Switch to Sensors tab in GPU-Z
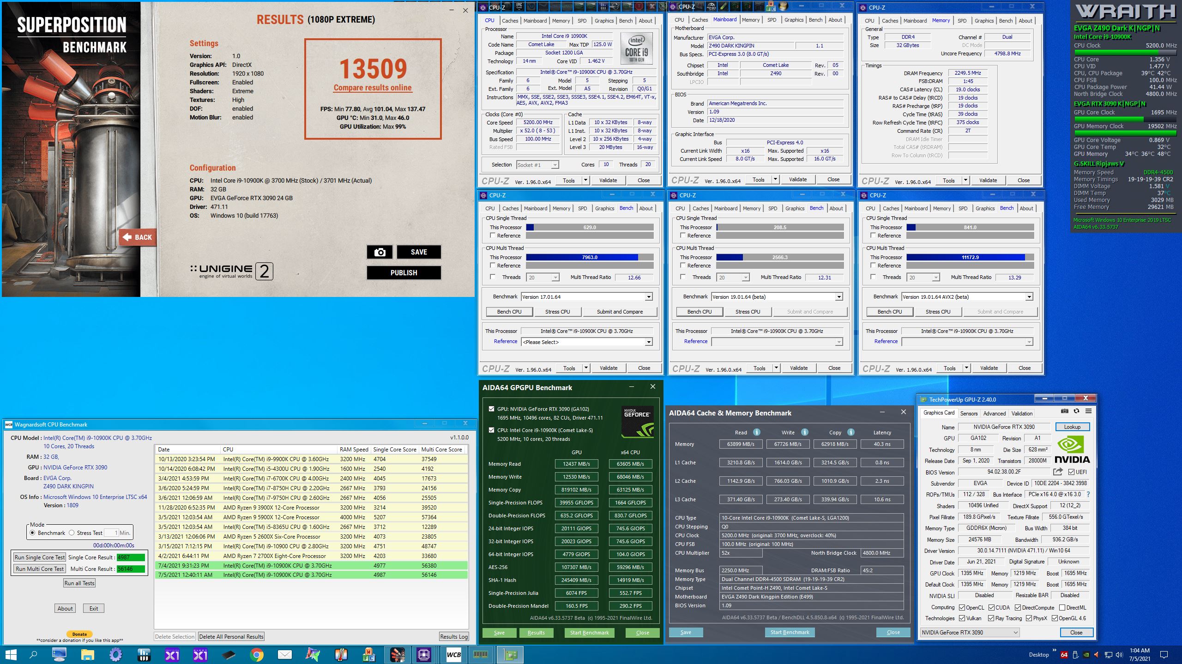This screenshot has height=664, width=1182. [x=969, y=414]
